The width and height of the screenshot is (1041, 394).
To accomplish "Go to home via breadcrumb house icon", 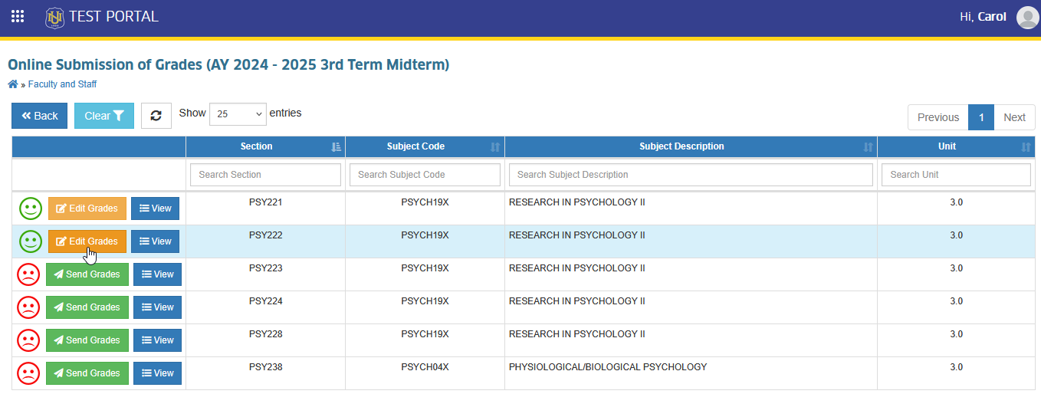I will pos(13,84).
